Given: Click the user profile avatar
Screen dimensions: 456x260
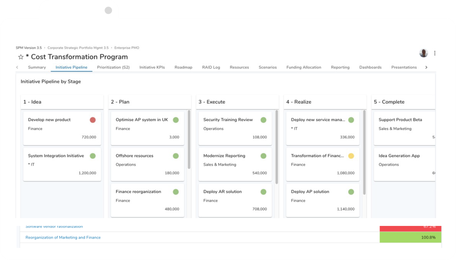Looking at the screenshot, I should point(424,53).
